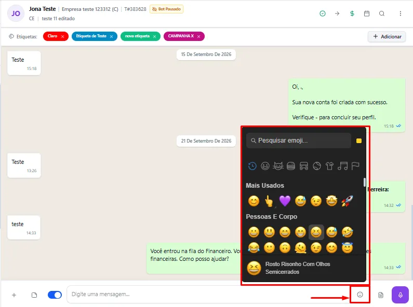Screen dimensions: 413x307
Task: Click the Digite uma mensagem input field
Action: point(208,295)
